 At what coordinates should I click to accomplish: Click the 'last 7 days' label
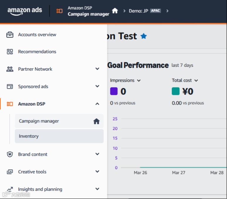(182, 65)
